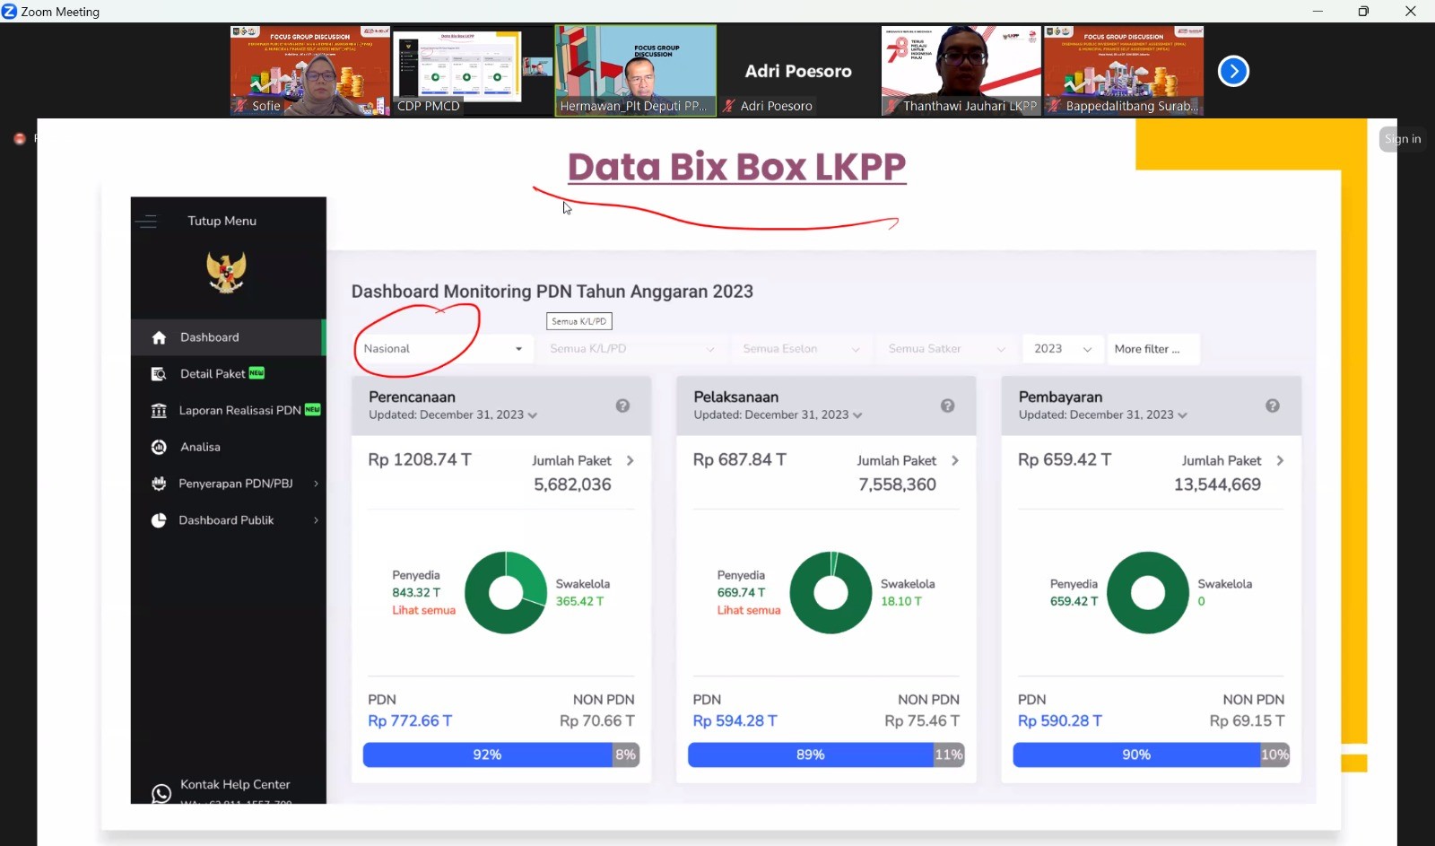Click Rp 590.28 T PDN value in Pembayaran
Image resolution: width=1435 pixels, height=846 pixels.
click(x=1059, y=721)
